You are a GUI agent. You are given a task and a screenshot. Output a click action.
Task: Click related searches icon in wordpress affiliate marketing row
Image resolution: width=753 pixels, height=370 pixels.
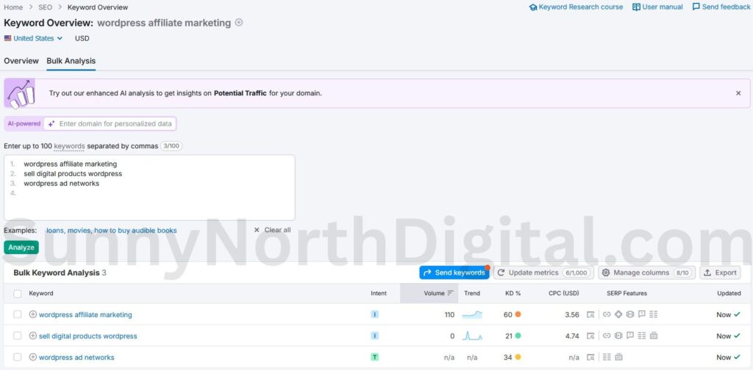pyautogui.click(x=653, y=315)
